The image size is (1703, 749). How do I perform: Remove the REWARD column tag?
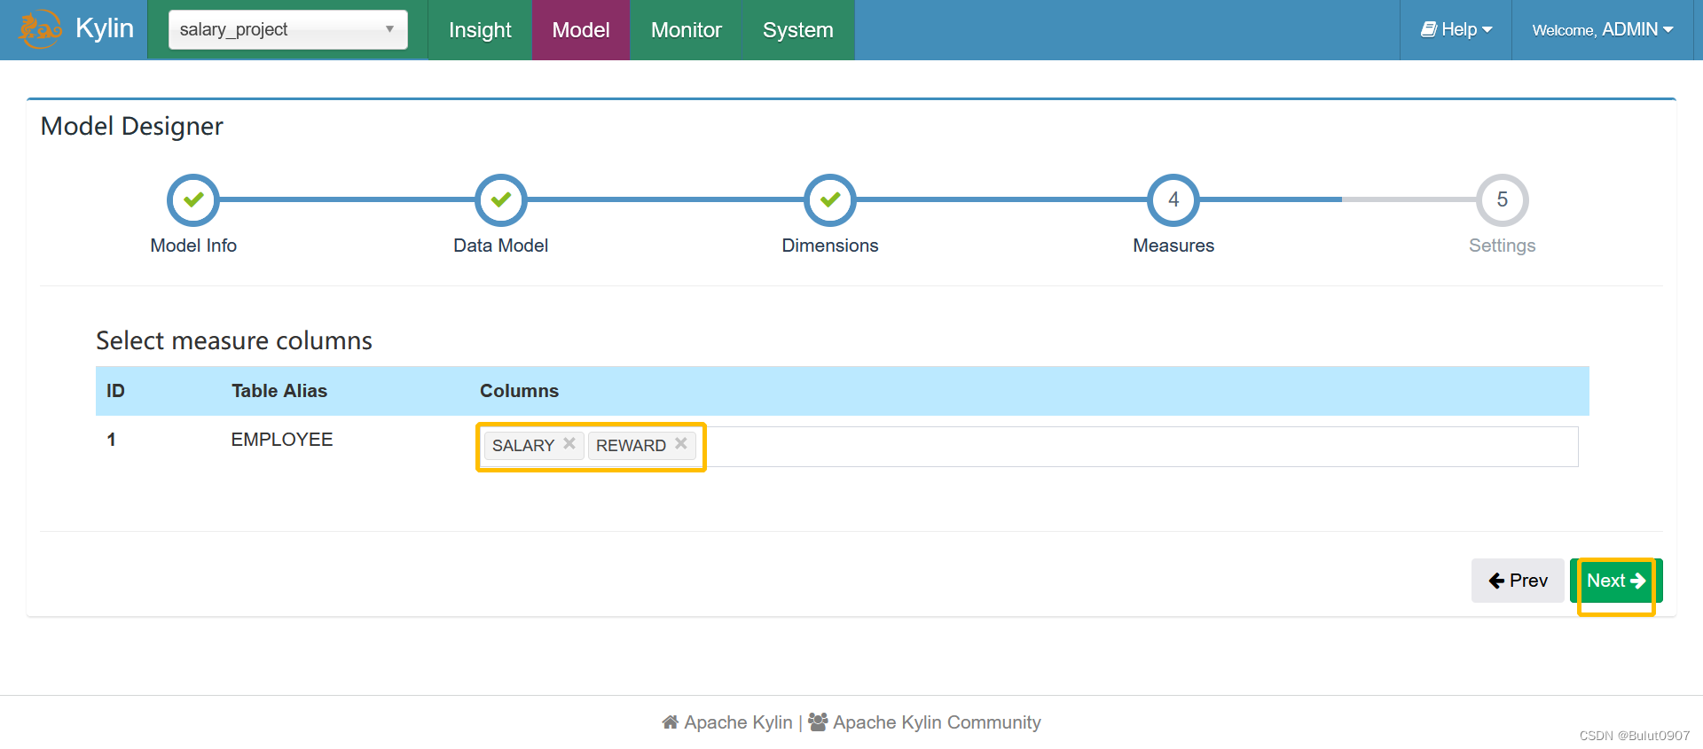click(x=681, y=443)
